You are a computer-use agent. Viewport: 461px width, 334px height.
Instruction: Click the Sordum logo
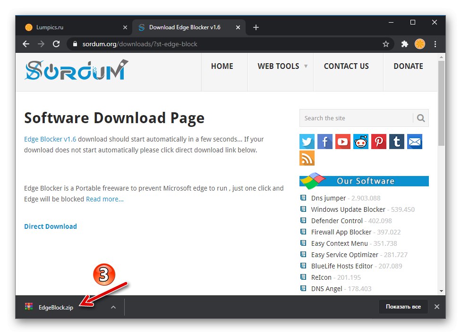coord(77,70)
